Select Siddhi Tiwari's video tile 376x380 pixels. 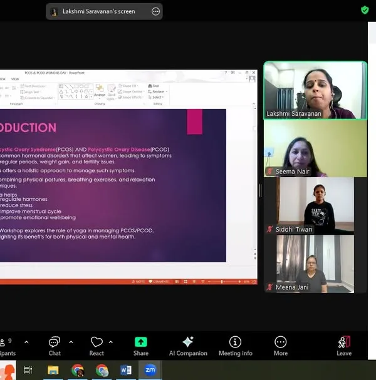315,206
